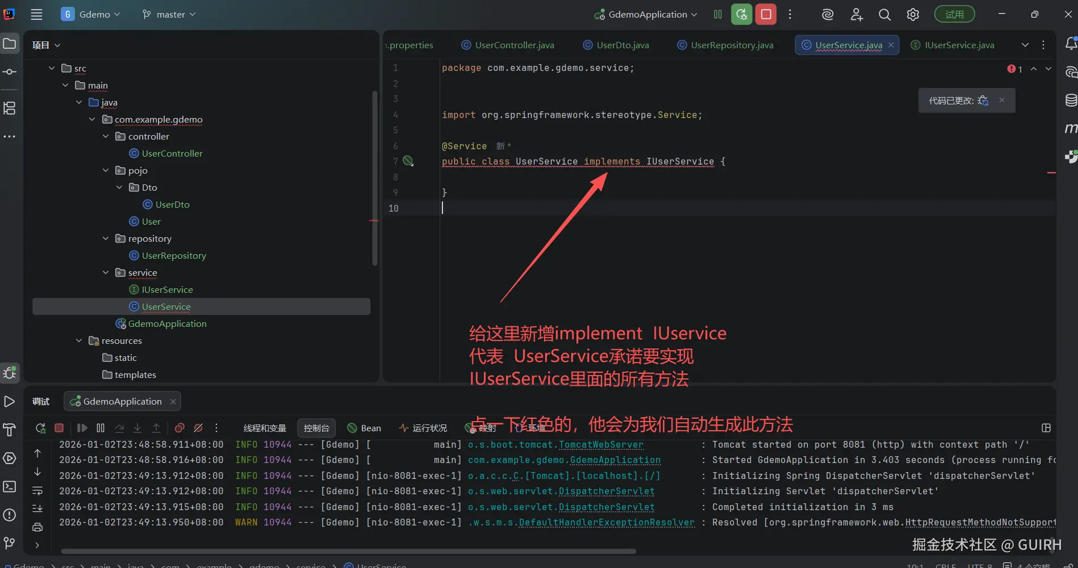Screen dimensions: 1078x568
Task: Open the GdemoApplication run configuration dropdown
Action: click(646, 15)
